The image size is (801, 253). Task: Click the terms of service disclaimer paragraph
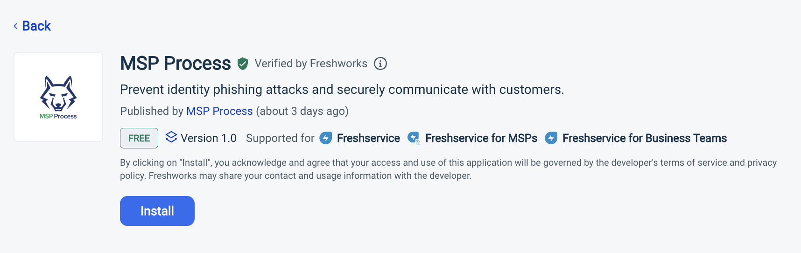pyautogui.click(x=448, y=169)
